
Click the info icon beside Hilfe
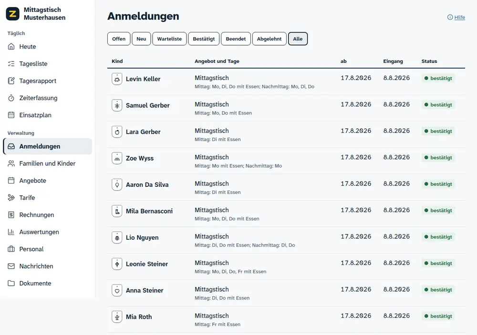(x=450, y=17)
